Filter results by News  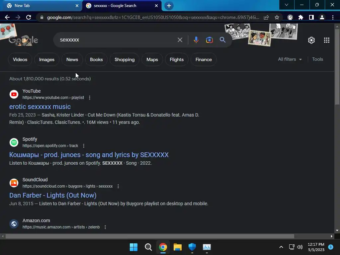coord(72,59)
